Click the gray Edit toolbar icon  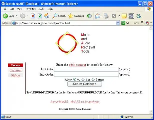(114, 16)
